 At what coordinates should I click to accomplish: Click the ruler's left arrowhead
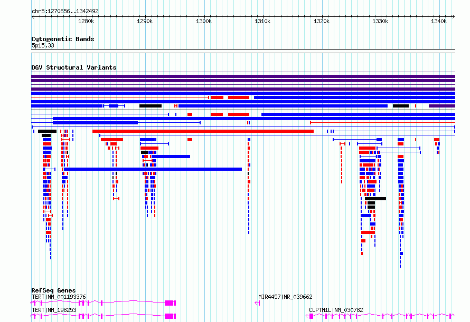(33, 17)
